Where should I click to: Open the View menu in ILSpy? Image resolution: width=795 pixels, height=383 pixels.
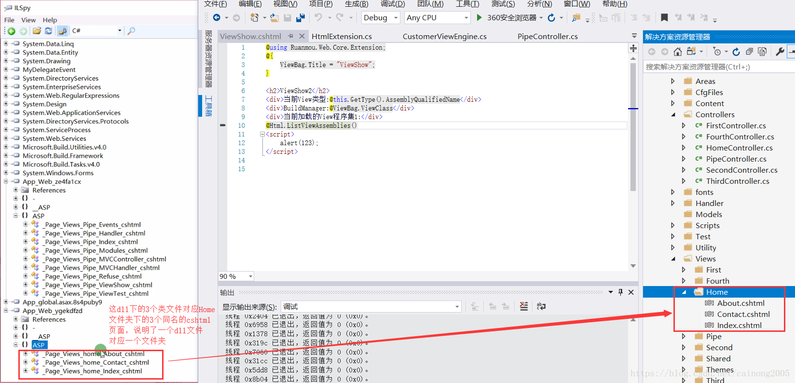point(28,20)
